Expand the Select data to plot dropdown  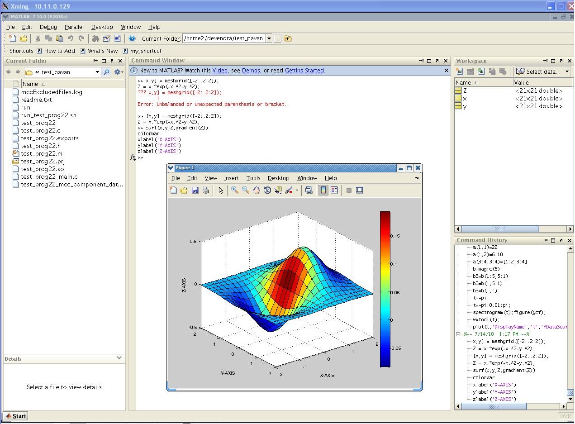pos(567,71)
